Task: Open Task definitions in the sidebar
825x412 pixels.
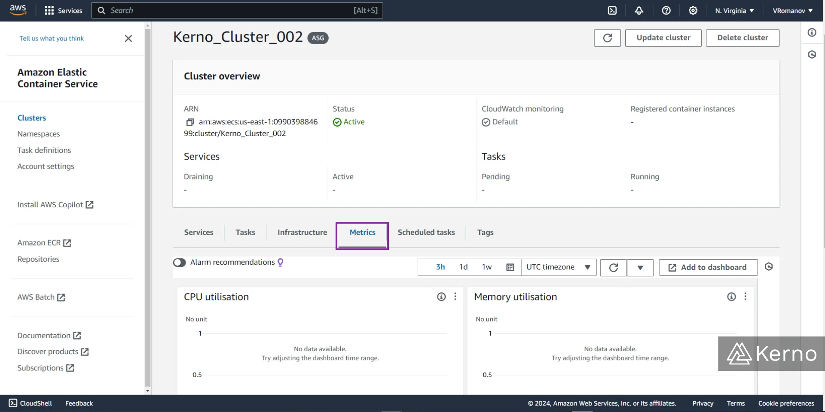Action: click(x=44, y=150)
